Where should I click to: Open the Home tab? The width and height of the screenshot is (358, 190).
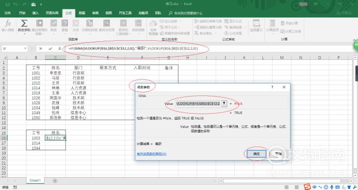click(x=22, y=13)
